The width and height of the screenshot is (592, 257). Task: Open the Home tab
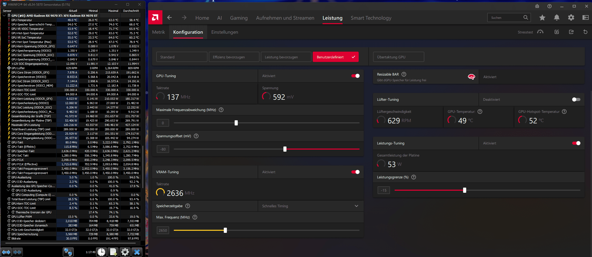(202, 18)
